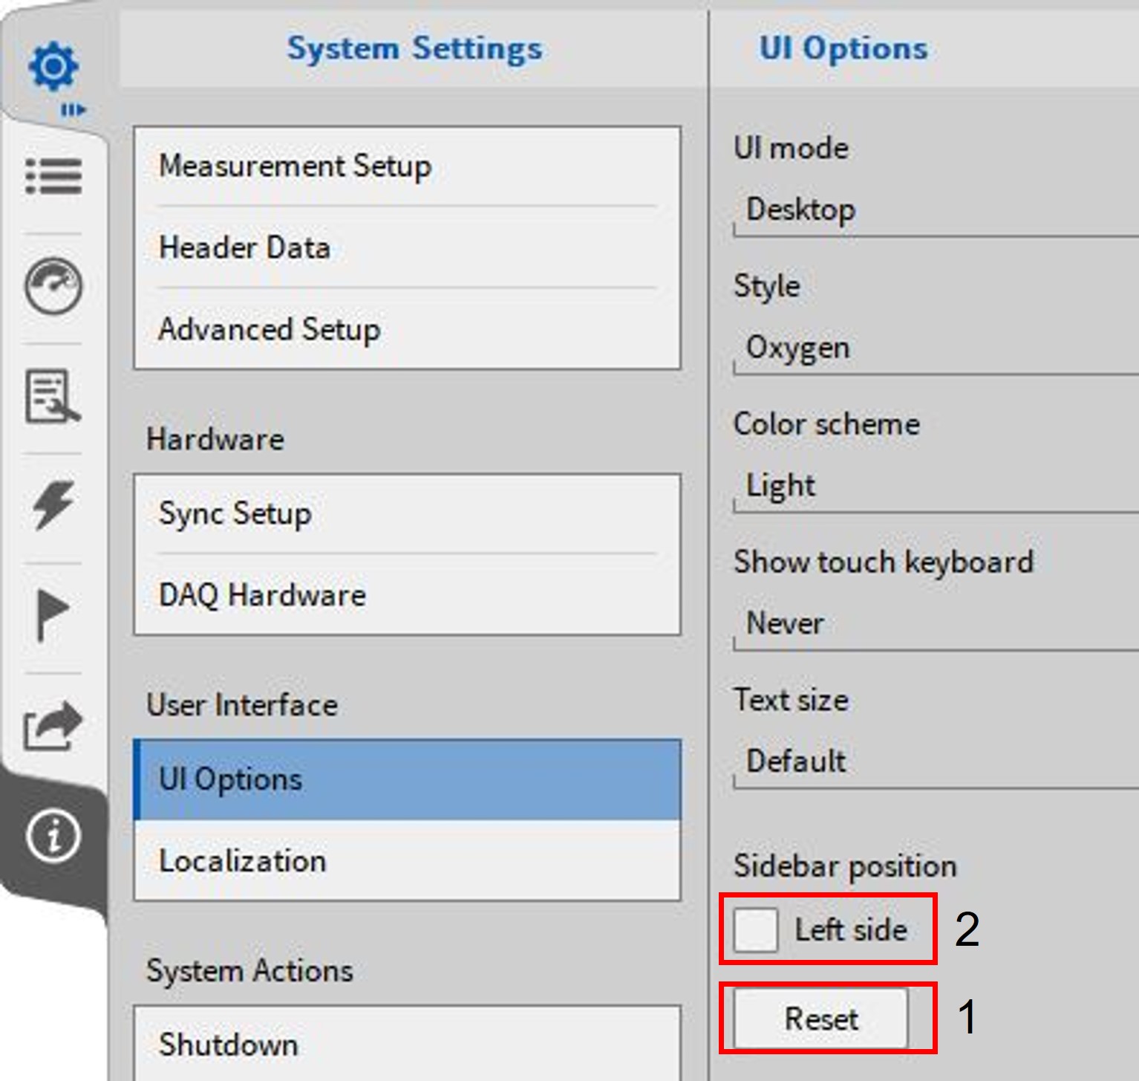This screenshot has width=1139, height=1081.
Task: Click the System Settings gear icon
Action: coord(53,67)
